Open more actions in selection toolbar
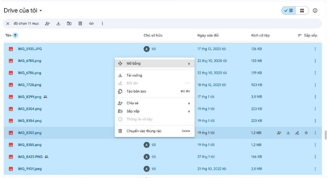327x178 pixels. click(102, 24)
